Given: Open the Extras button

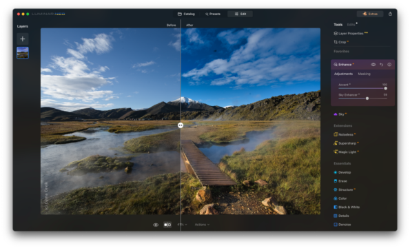Looking at the screenshot, I should tap(370, 14).
